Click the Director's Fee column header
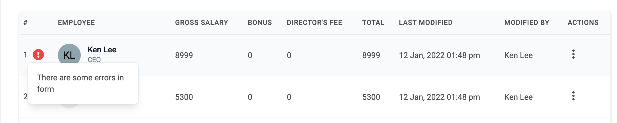The image size is (617, 123). (315, 23)
